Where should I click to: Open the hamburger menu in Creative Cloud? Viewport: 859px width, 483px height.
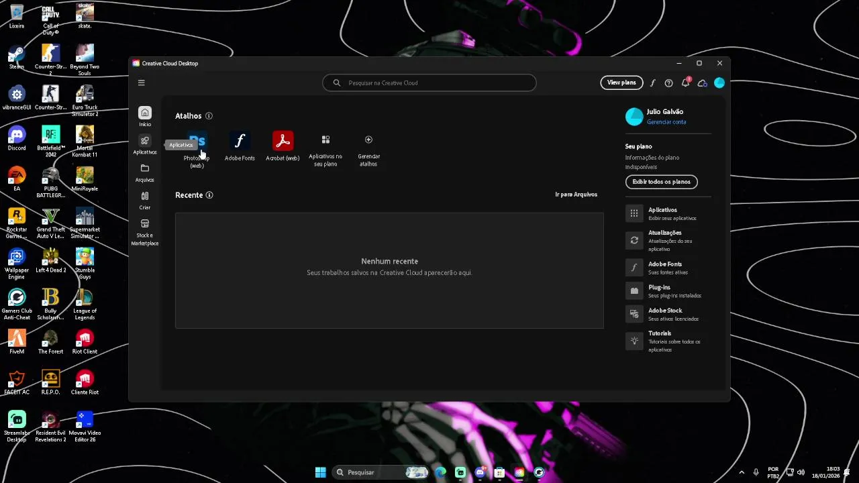[x=141, y=83]
